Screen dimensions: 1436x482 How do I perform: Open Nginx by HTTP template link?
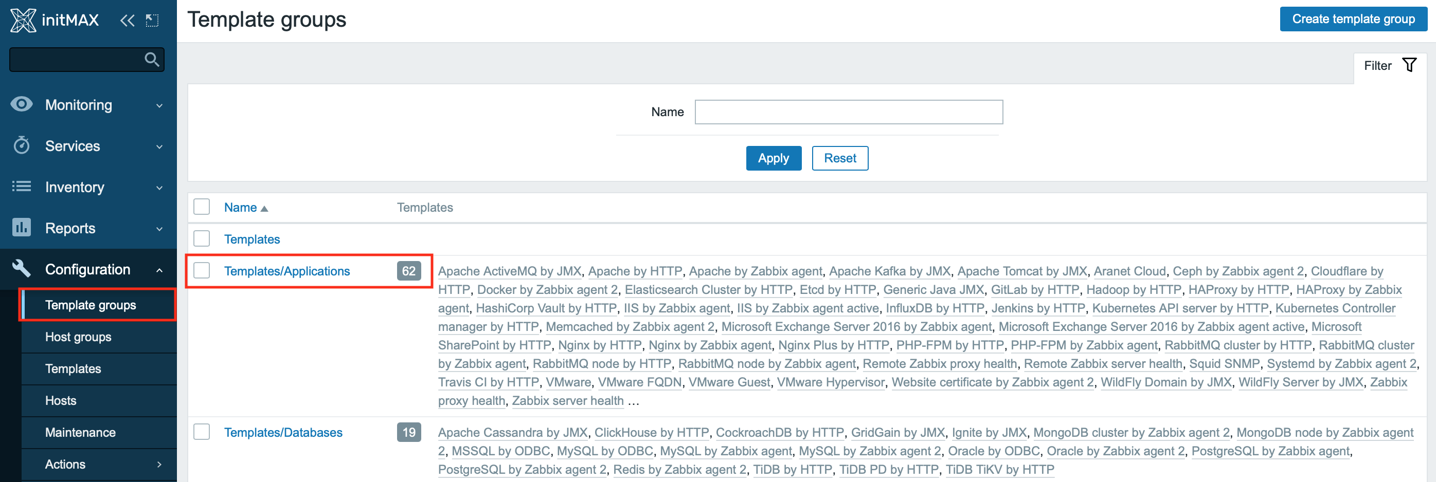pos(600,345)
